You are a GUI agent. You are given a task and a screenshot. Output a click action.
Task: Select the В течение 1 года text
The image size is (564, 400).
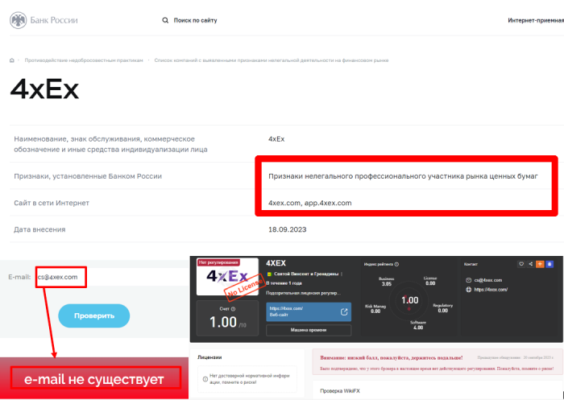284,283
